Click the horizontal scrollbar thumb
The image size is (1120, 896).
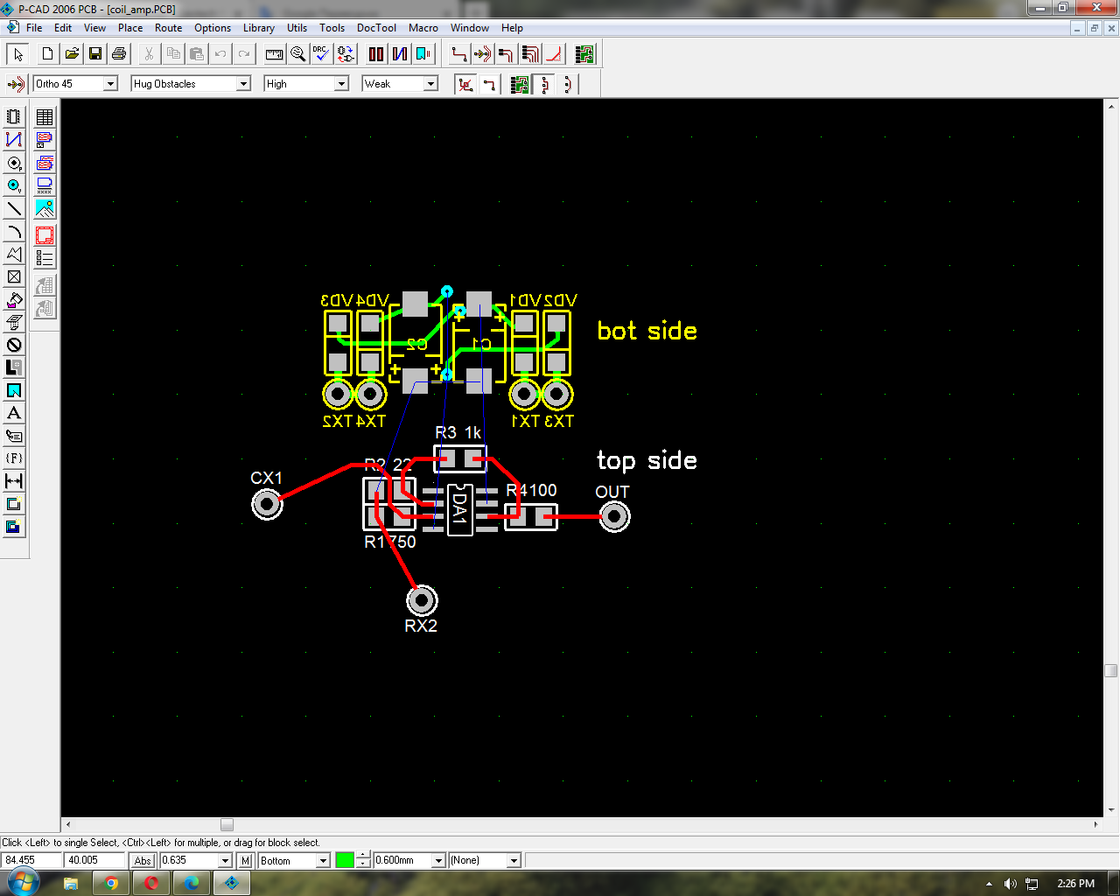[x=227, y=825]
